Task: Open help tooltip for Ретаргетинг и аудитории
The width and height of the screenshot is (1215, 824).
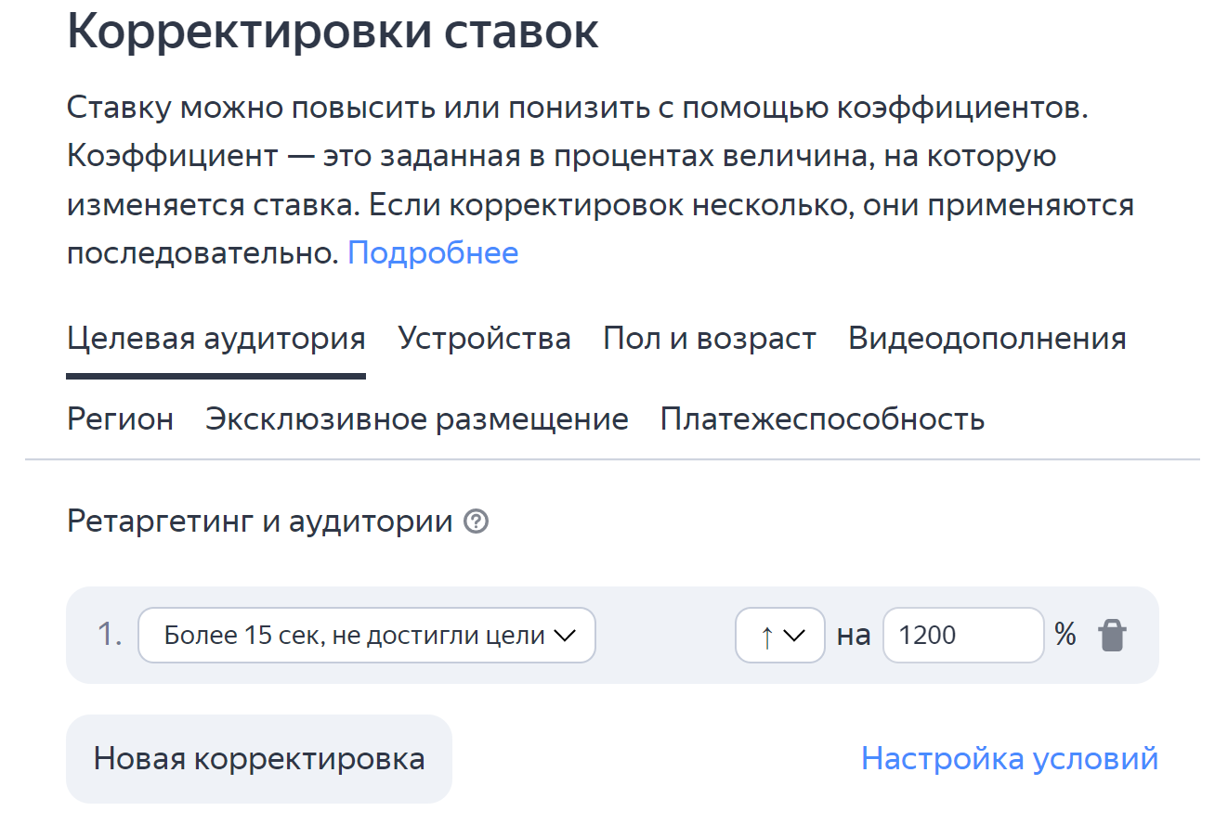Action: pos(477,522)
